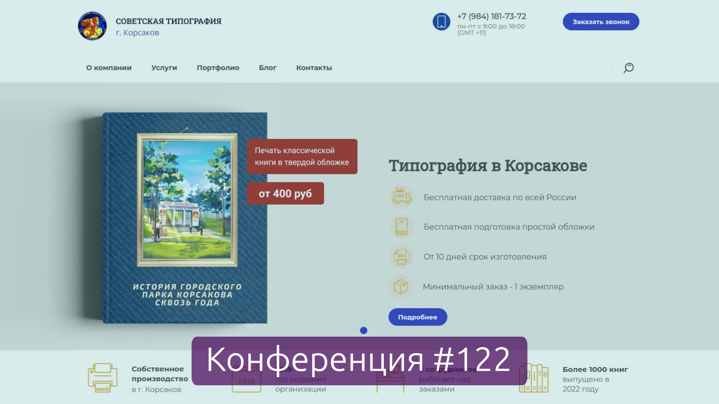Open the Услуги menu item

(x=164, y=68)
